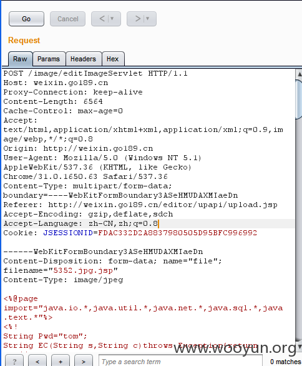
Task: Click the filename 5352.jpg.jsp value
Action: click(x=83, y=270)
